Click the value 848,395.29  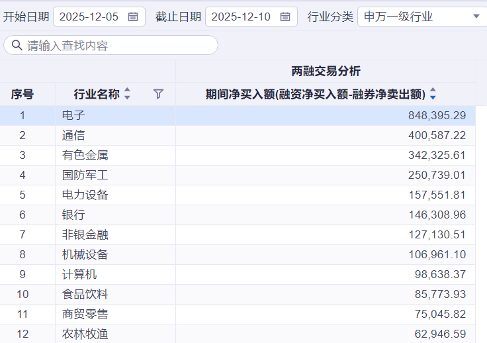pyautogui.click(x=437, y=116)
